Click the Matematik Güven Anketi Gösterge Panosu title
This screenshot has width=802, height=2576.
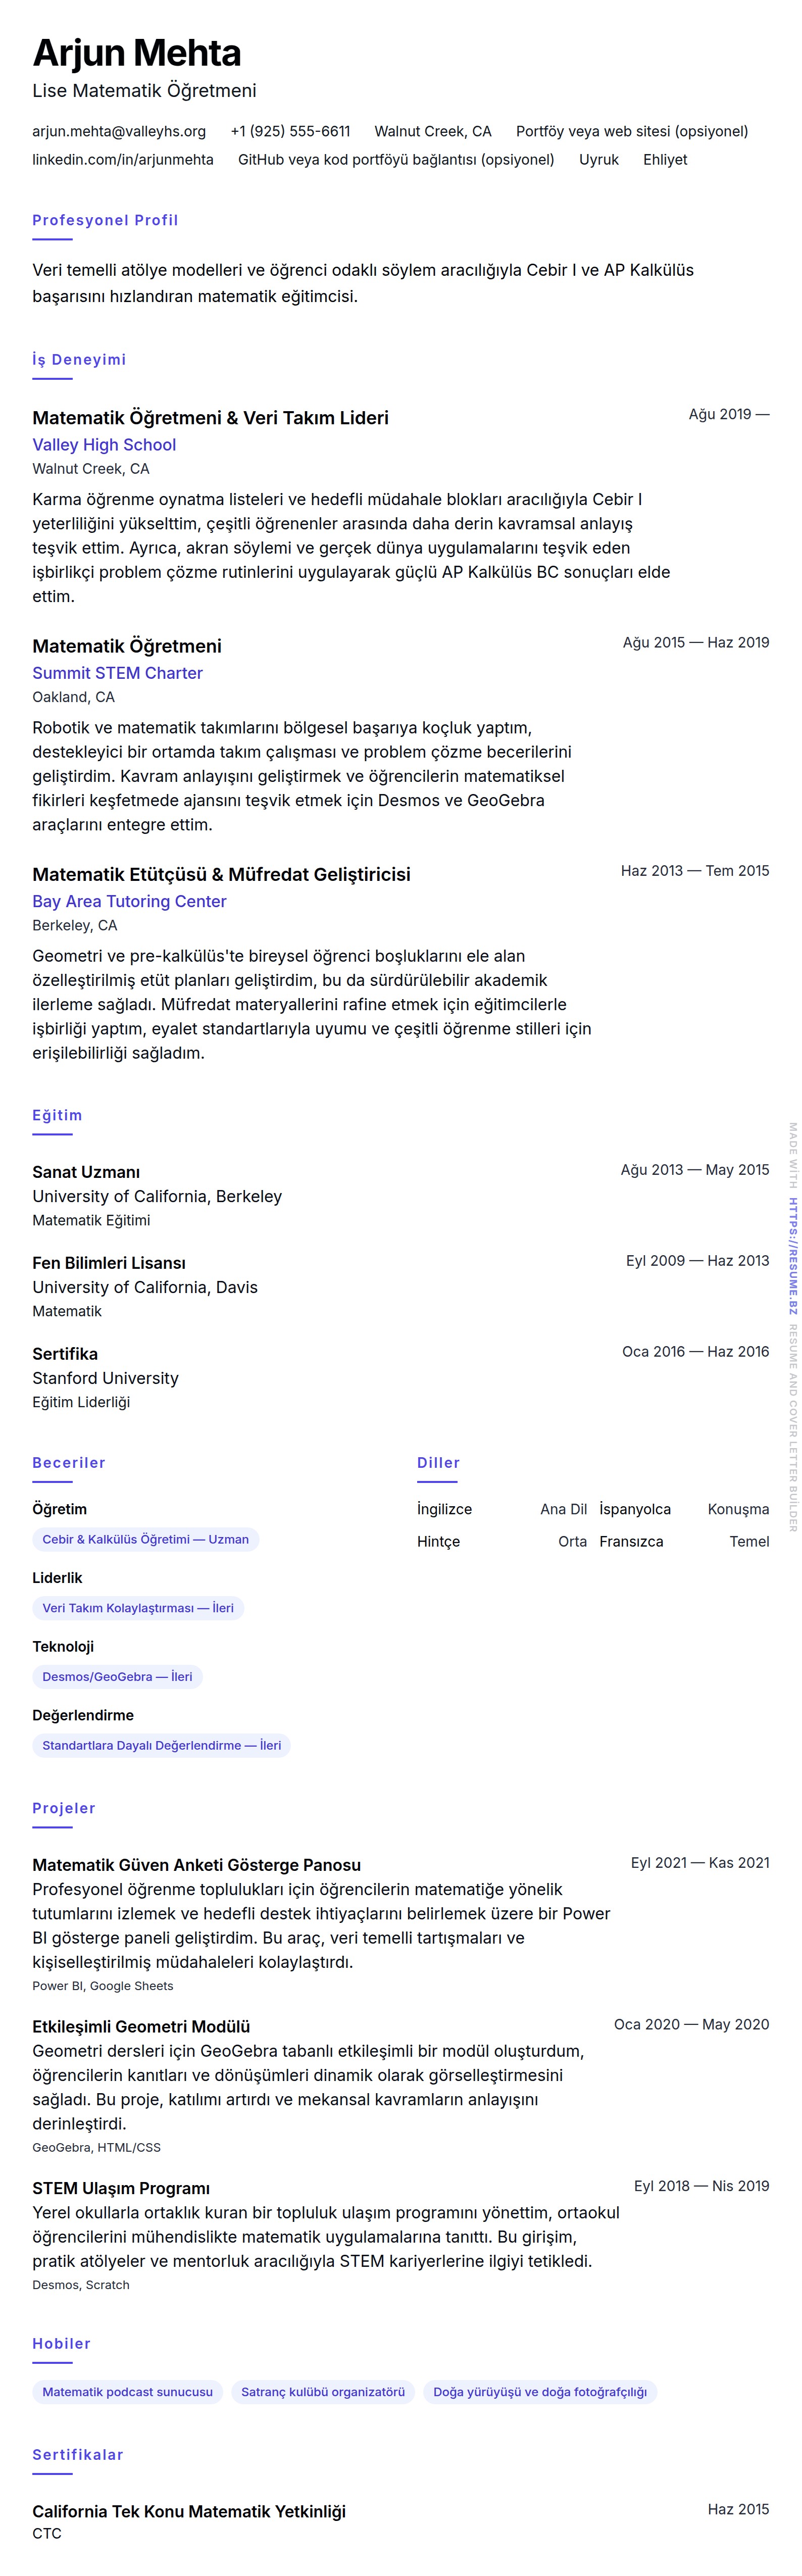point(196,1865)
